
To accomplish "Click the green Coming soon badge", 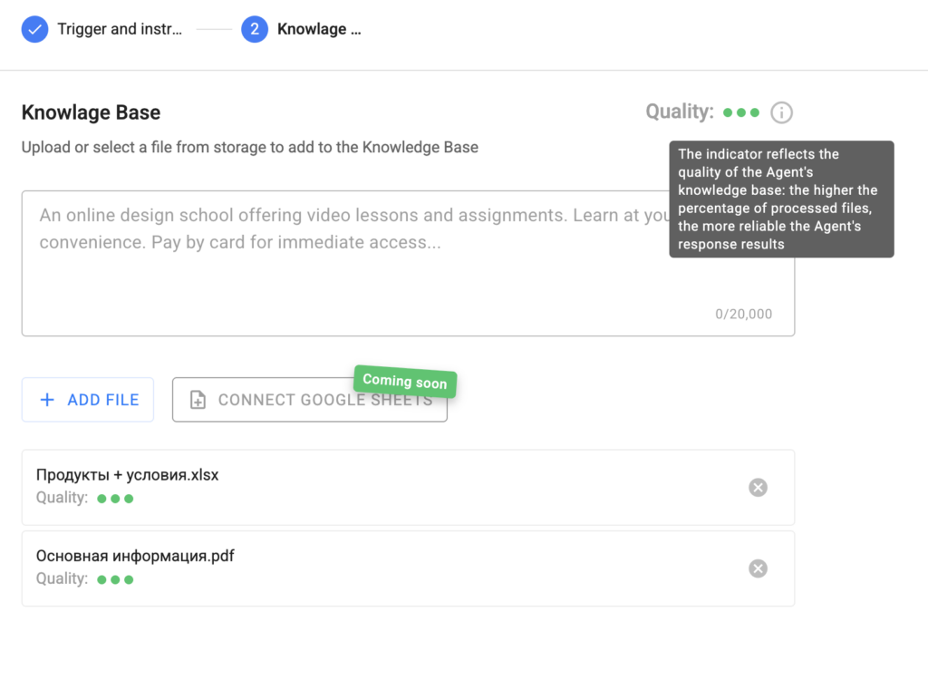I will click(x=405, y=382).
